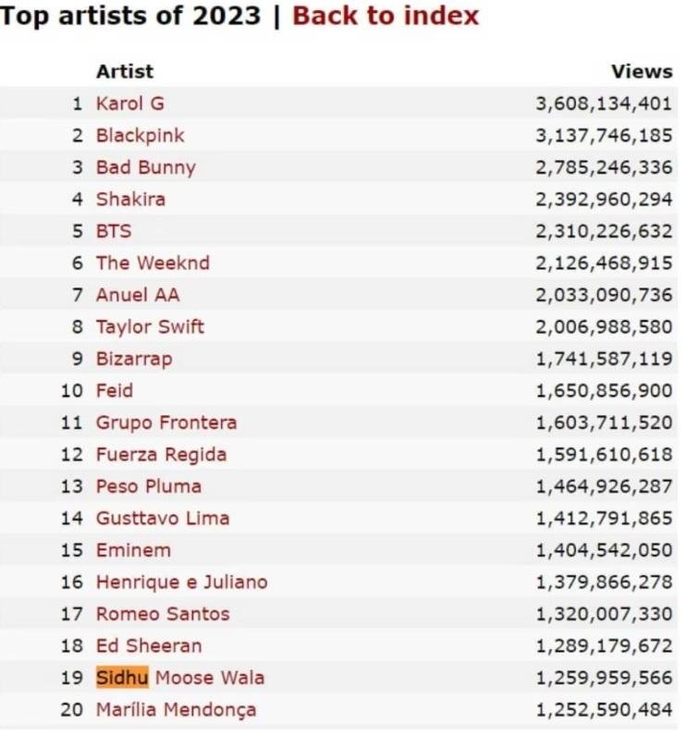Click on Fuerza Regida

coord(162,454)
